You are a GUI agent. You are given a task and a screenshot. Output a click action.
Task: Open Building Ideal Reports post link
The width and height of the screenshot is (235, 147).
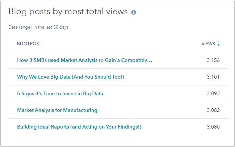[x=79, y=127]
